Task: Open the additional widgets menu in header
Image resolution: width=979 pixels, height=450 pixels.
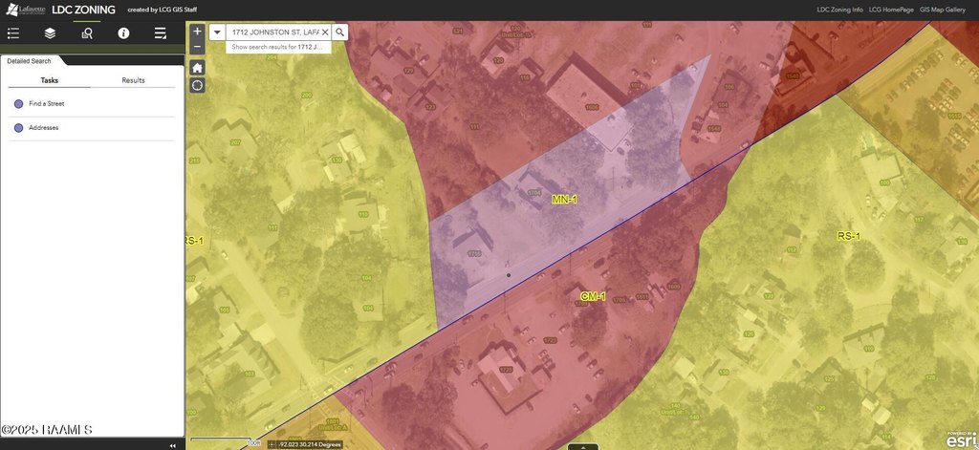Action: coord(161,33)
